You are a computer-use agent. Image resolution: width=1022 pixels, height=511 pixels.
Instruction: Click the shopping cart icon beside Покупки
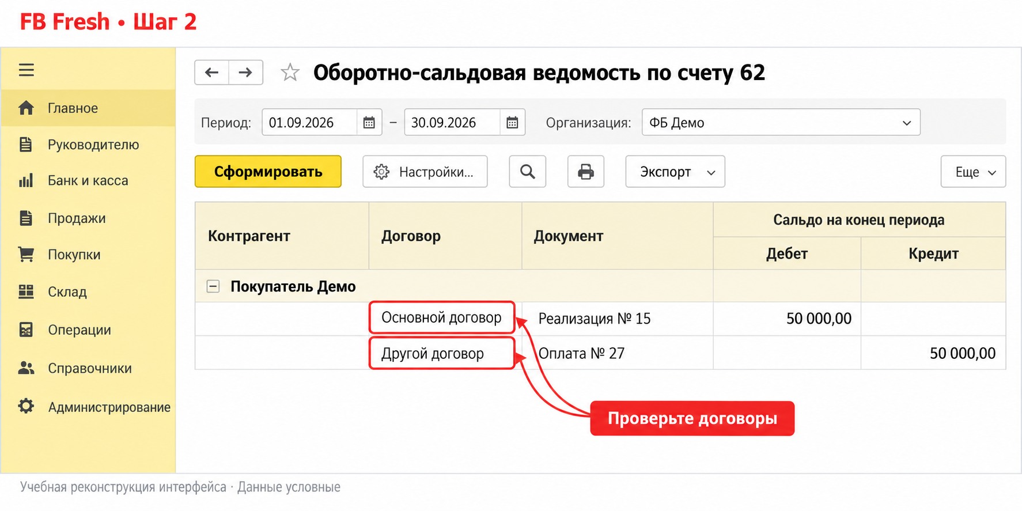point(26,254)
